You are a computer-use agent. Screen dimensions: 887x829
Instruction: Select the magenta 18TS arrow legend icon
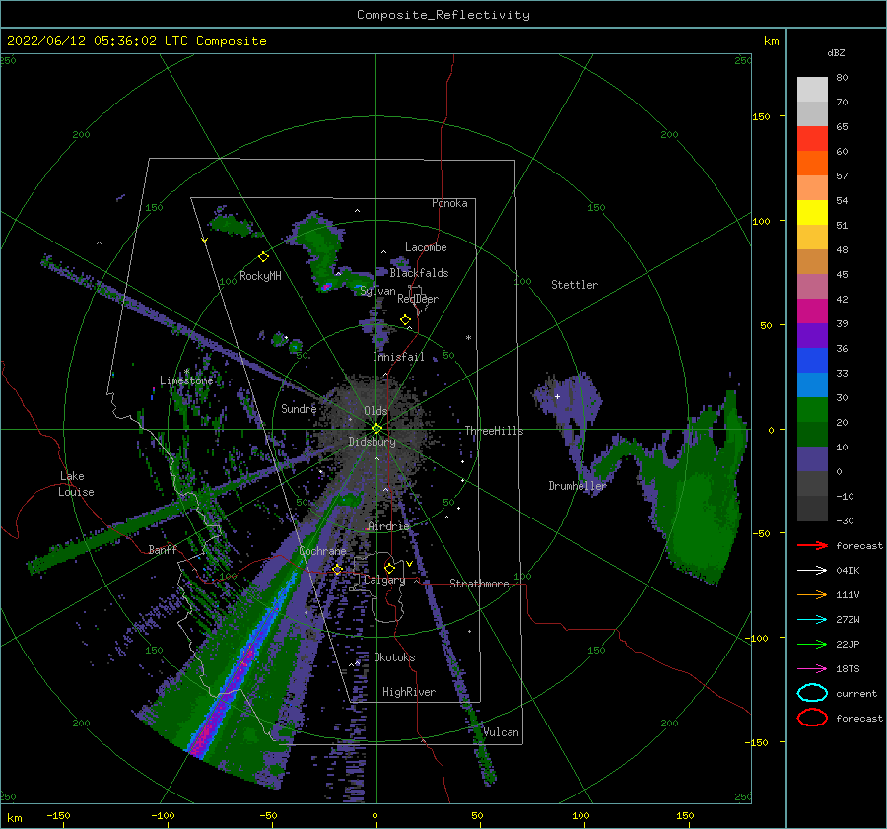pos(812,669)
